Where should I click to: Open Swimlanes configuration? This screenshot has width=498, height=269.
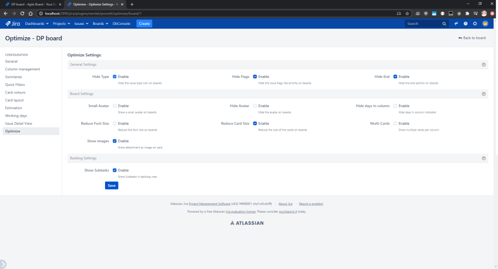[14, 77]
